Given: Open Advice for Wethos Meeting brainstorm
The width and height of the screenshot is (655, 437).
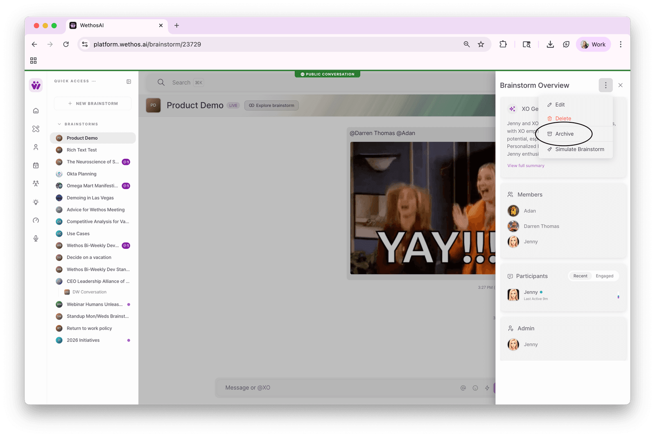Looking at the screenshot, I should (x=93, y=210).
